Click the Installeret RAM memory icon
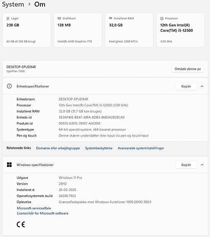 tap(110, 18)
